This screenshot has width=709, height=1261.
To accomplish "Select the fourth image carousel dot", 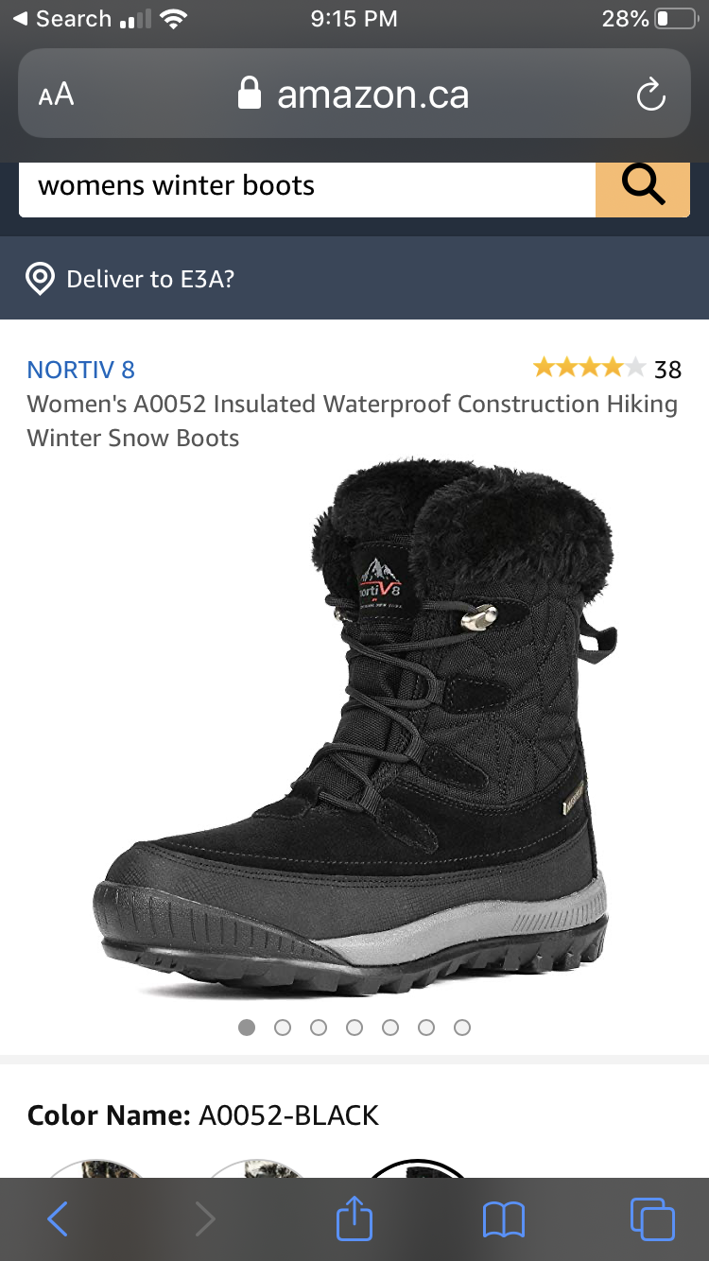I will pos(354,1028).
